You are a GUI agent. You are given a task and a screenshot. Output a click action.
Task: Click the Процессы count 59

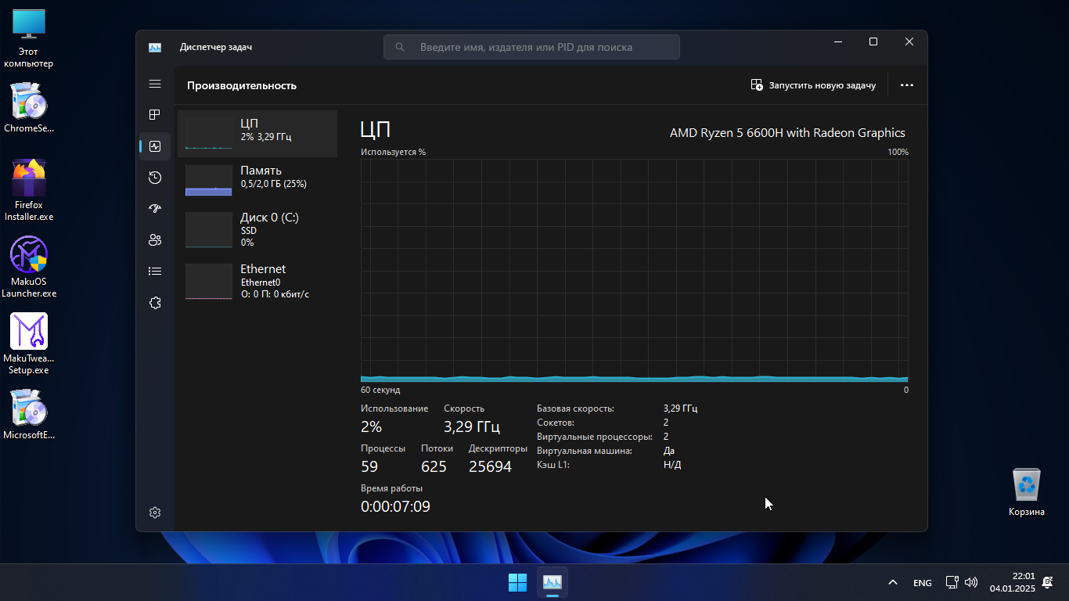click(x=369, y=466)
